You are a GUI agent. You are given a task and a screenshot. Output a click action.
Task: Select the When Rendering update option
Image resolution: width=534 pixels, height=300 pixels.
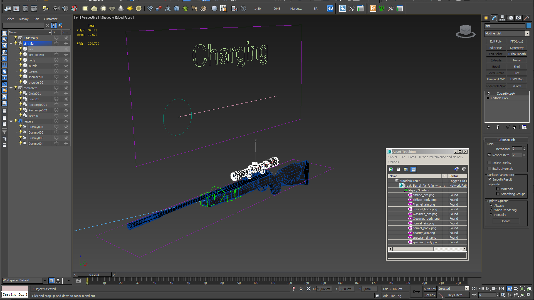tap(491, 210)
